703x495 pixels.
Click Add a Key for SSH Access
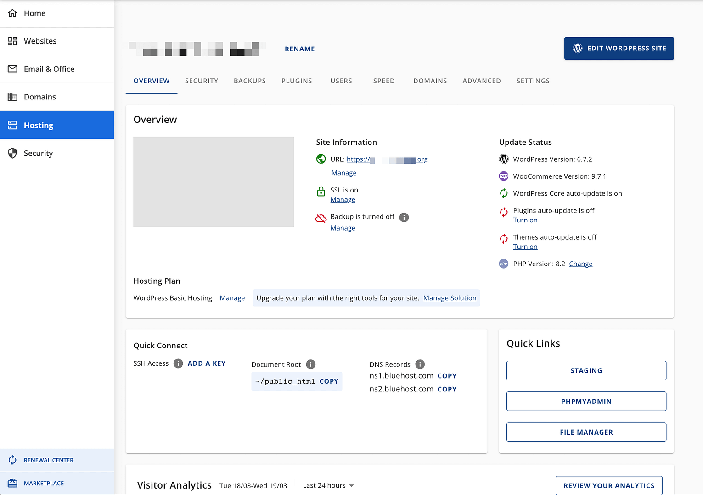tap(207, 363)
